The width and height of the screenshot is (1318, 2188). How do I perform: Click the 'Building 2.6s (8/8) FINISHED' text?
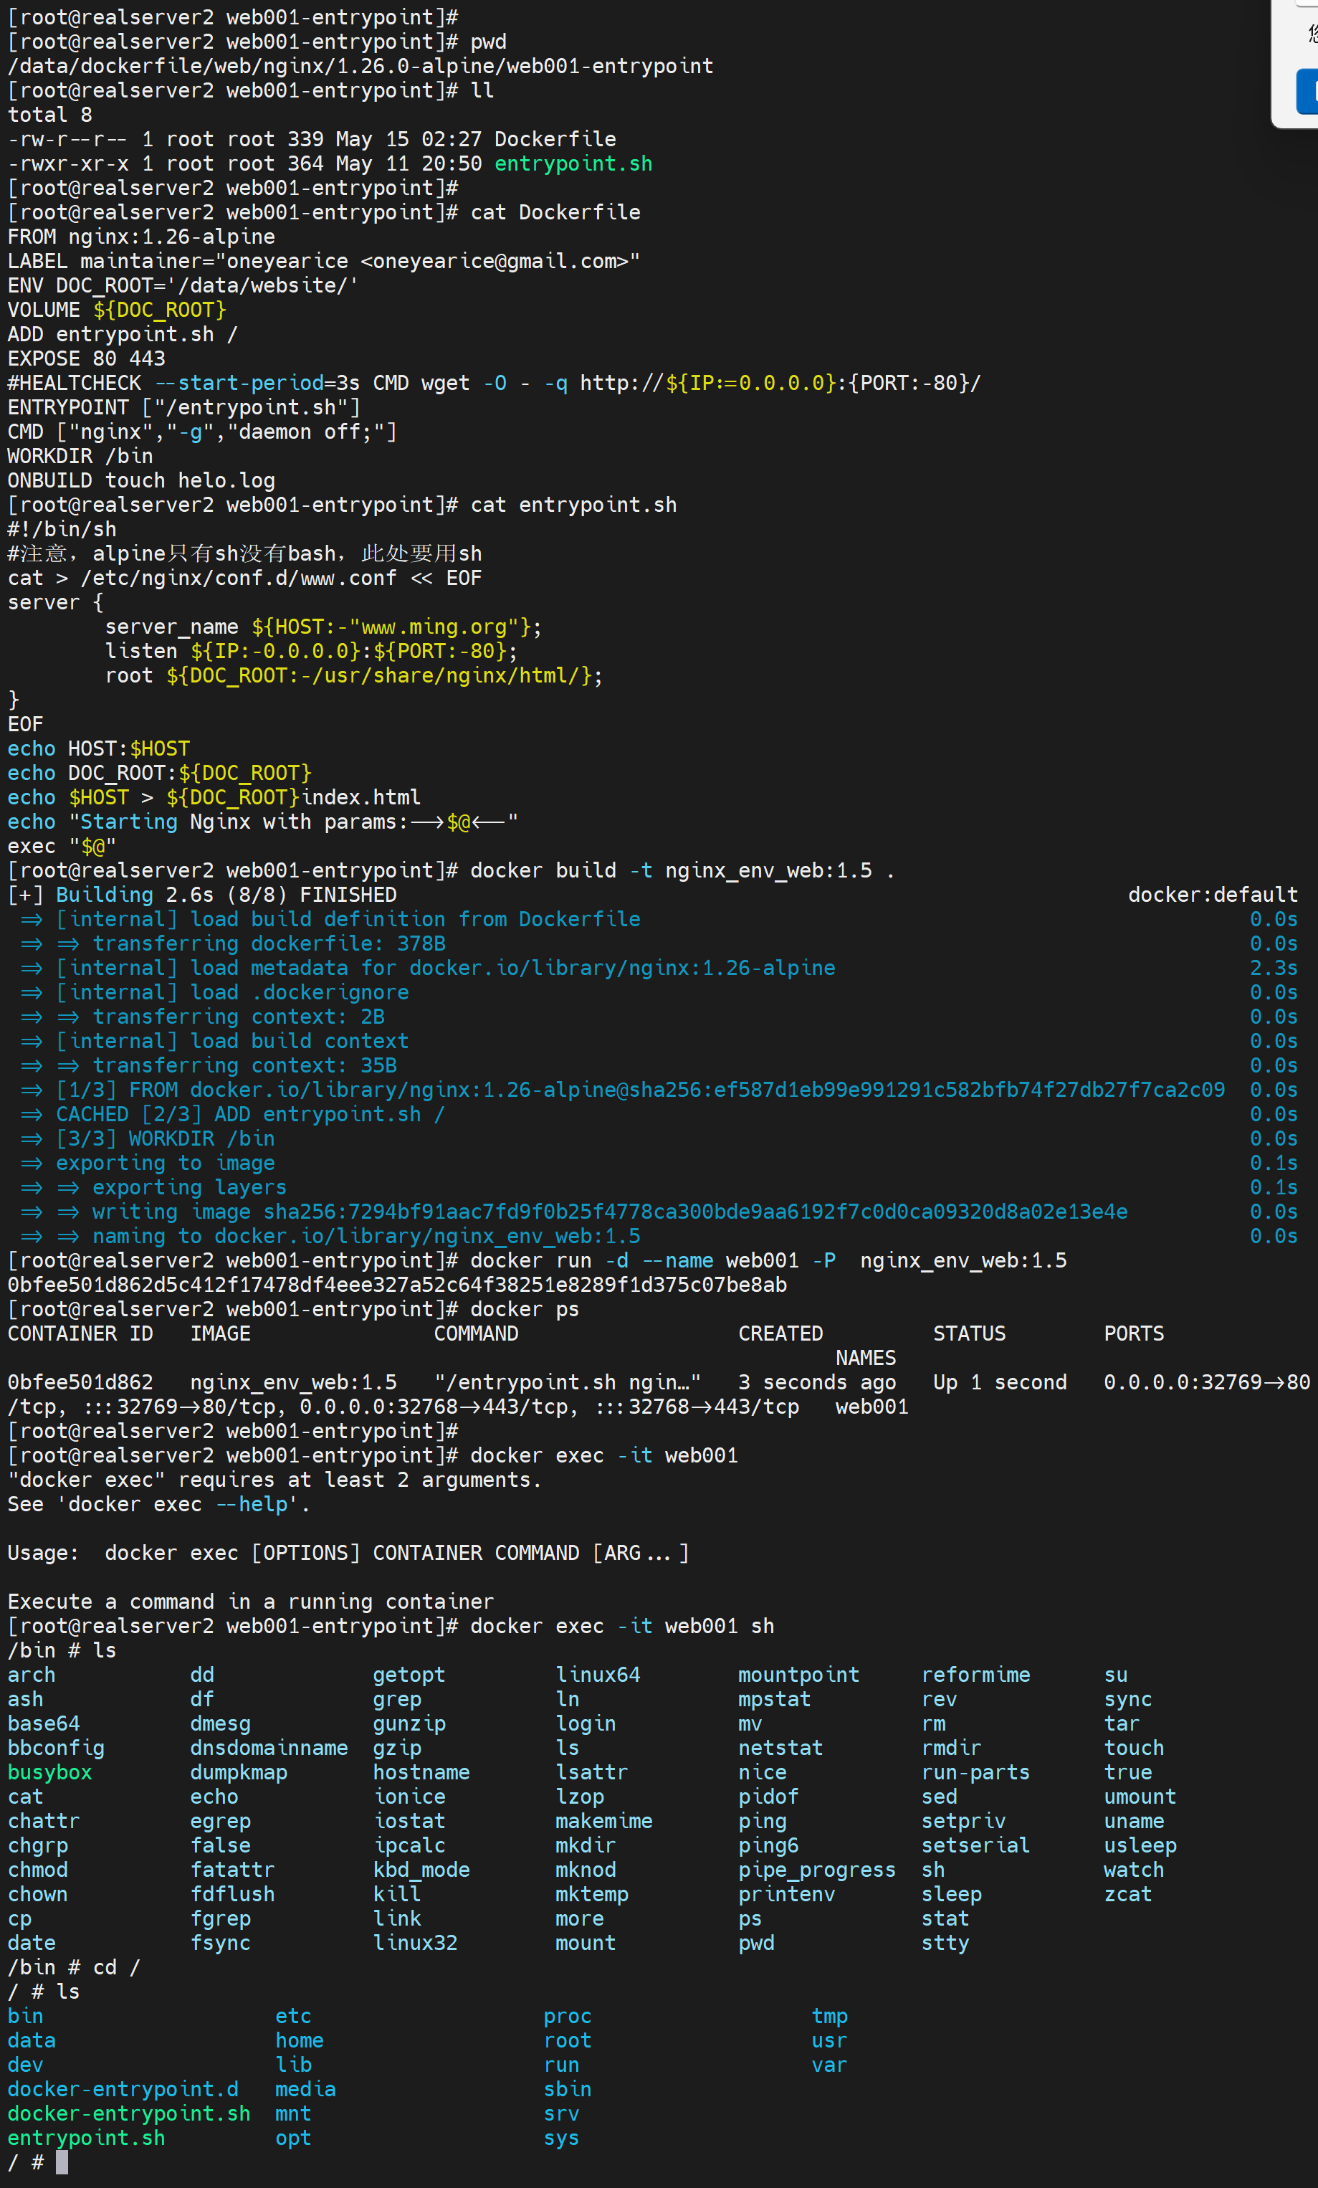[226, 894]
